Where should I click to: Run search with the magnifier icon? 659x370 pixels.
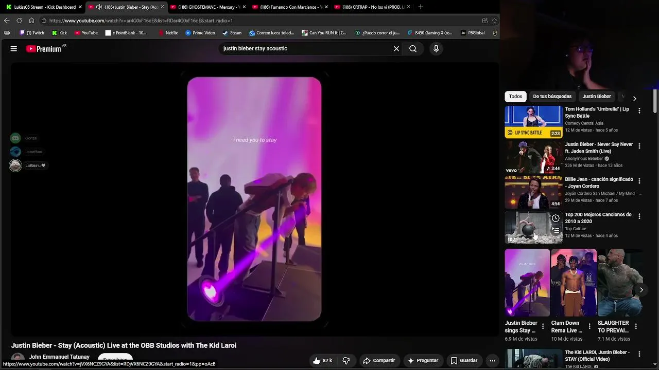pos(413,49)
